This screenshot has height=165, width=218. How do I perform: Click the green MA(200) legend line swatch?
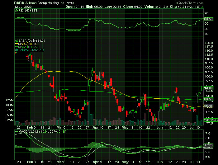(x=17, y=47)
